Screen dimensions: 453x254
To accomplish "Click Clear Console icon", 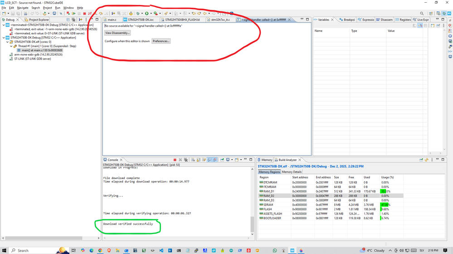I will tap(193, 160).
